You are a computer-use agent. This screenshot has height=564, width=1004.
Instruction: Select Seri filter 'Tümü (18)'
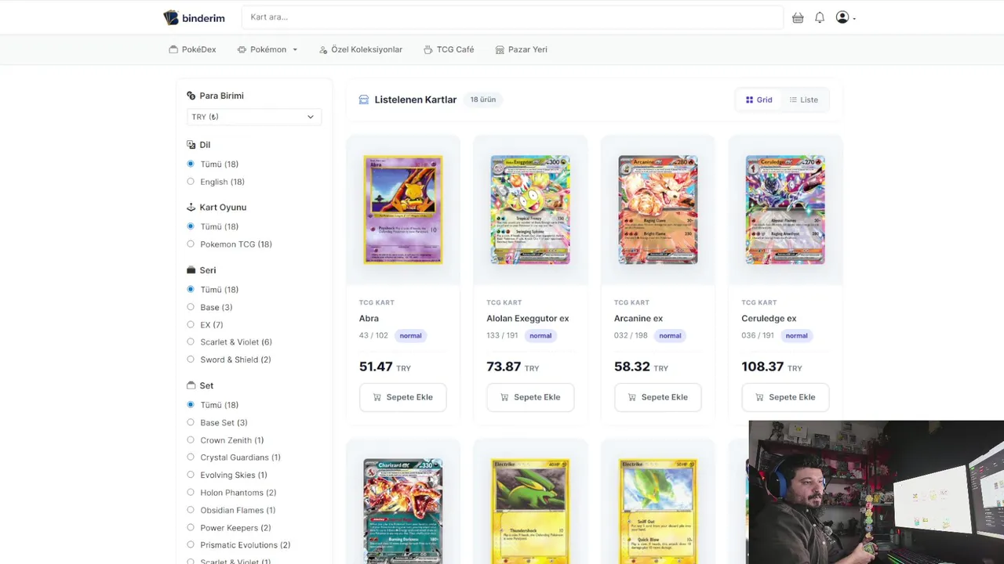coord(213,290)
